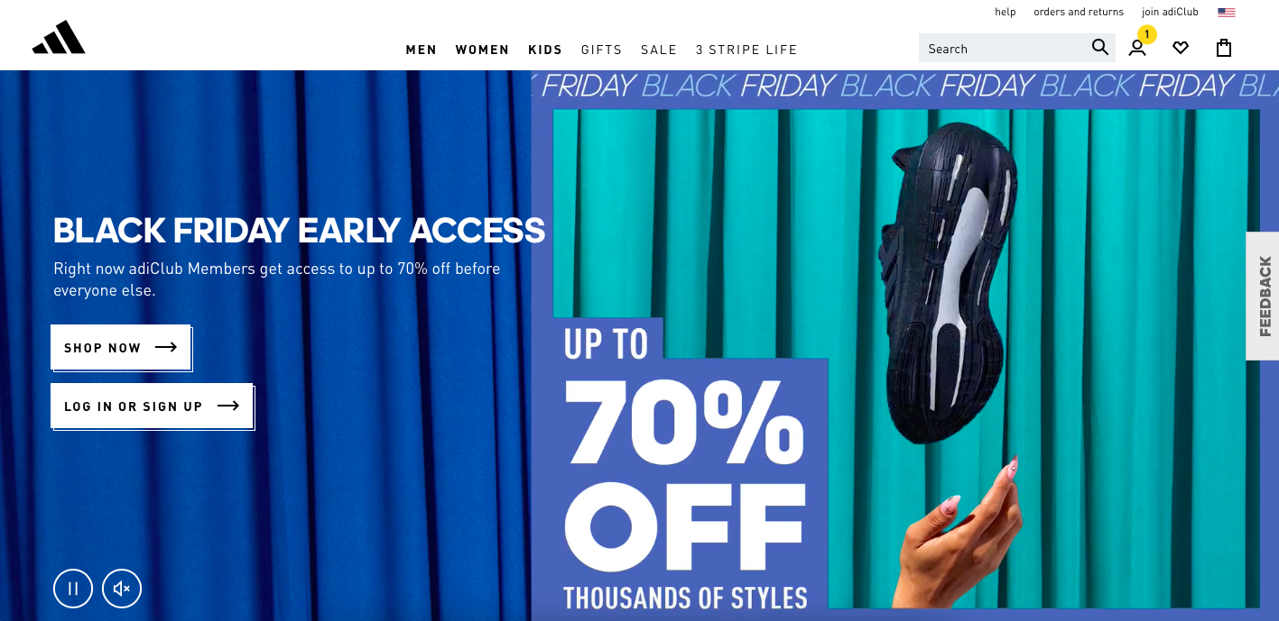Pause the hero banner video
The width and height of the screenshot is (1279, 621).
pos(73,589)
